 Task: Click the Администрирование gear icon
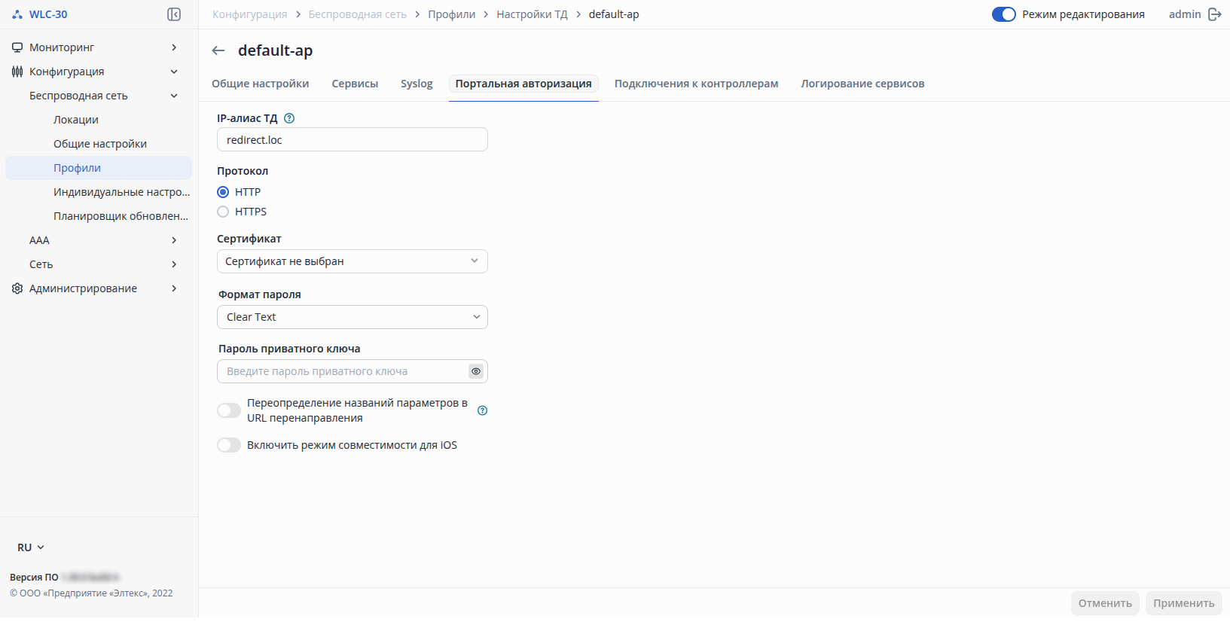[x=17, y=288]
